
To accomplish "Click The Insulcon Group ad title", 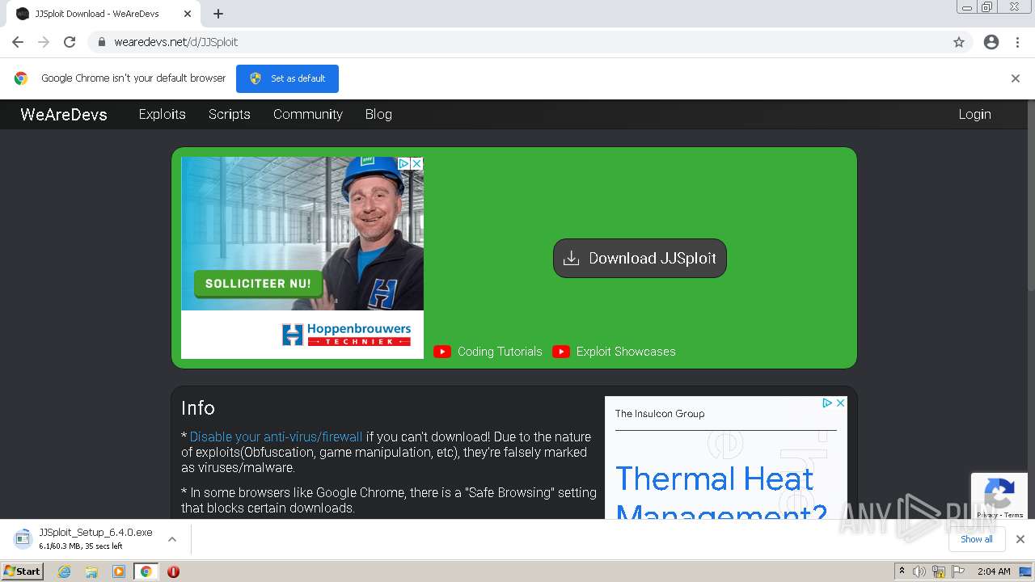I will tap(660, 414).
